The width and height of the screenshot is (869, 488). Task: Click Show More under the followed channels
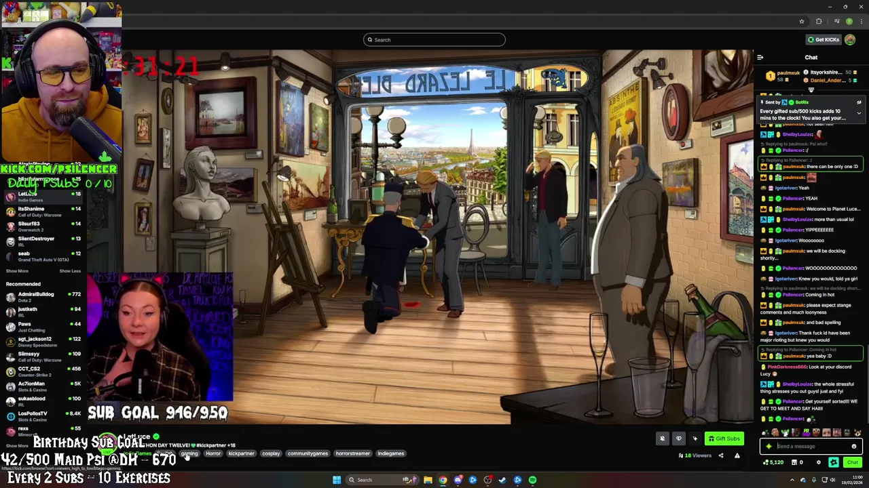click(17, 271)
